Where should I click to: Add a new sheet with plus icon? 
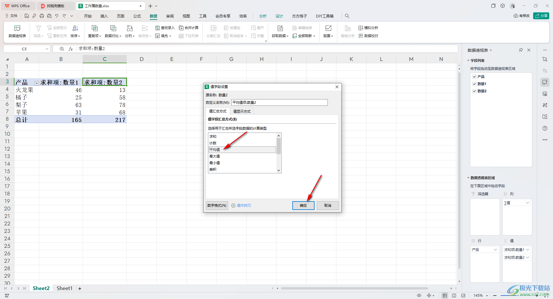click(x=80, y=288)
